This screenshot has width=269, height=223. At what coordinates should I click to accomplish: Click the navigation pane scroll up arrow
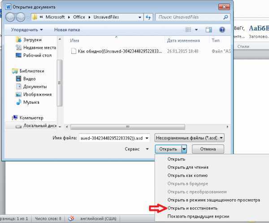pos(60,39)
